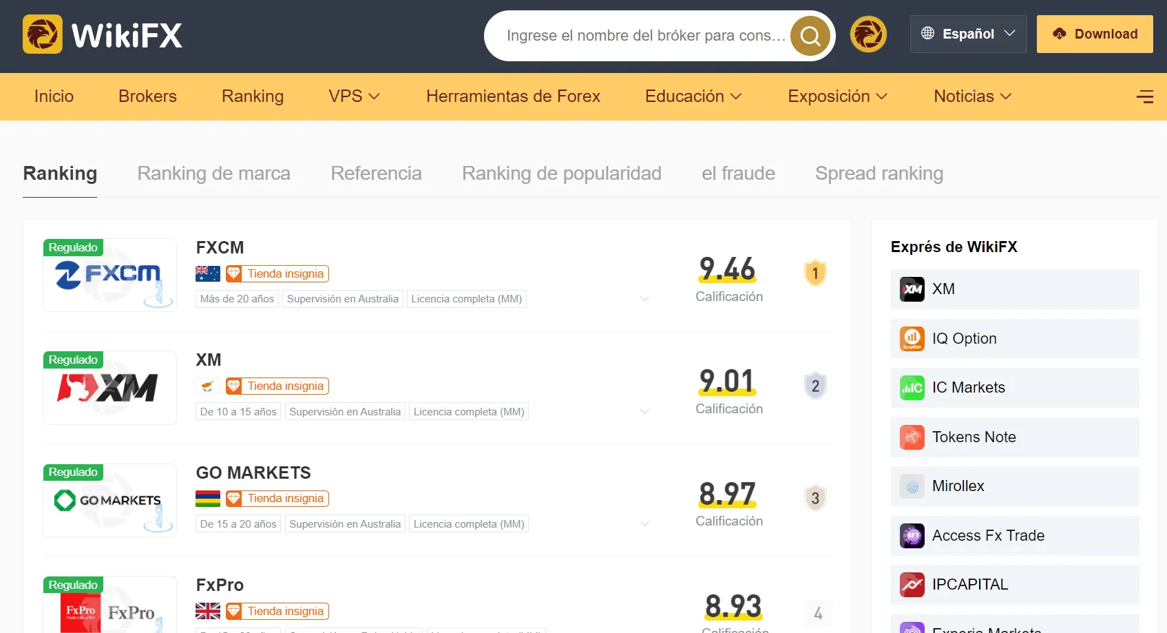Click the Cyprus flag under XM
The image size is (1167, 633).
click(x=208, y=386)
